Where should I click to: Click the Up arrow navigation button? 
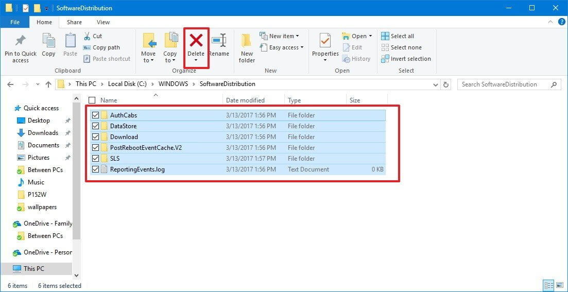[48, 84]
